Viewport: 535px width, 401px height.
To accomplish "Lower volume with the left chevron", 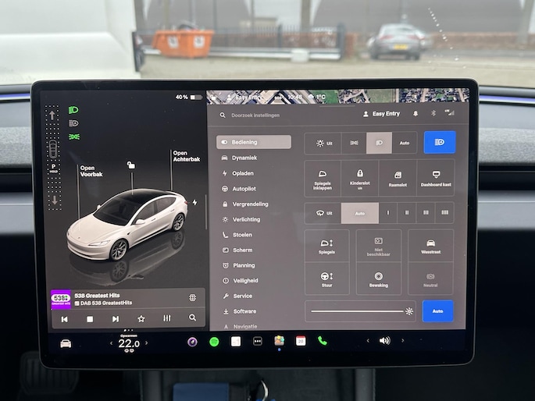I will (368, 341).
